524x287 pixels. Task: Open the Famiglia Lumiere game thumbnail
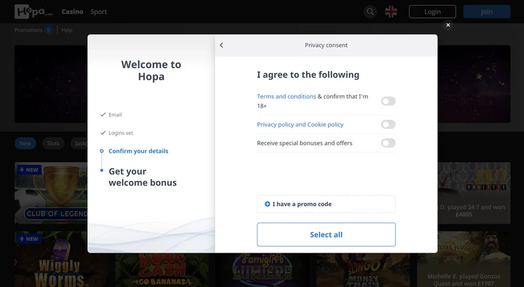tap(263, 270)
